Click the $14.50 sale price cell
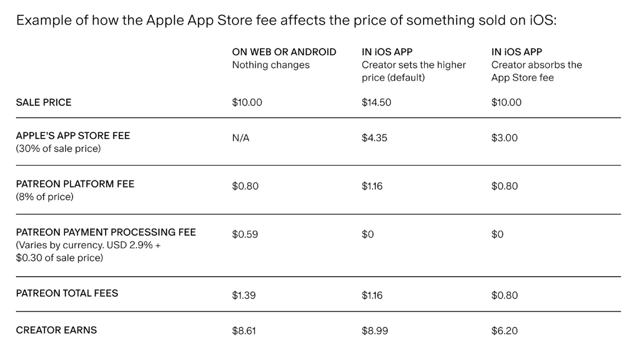The width and height of the screenshot is (638, 353). (376, 102)
